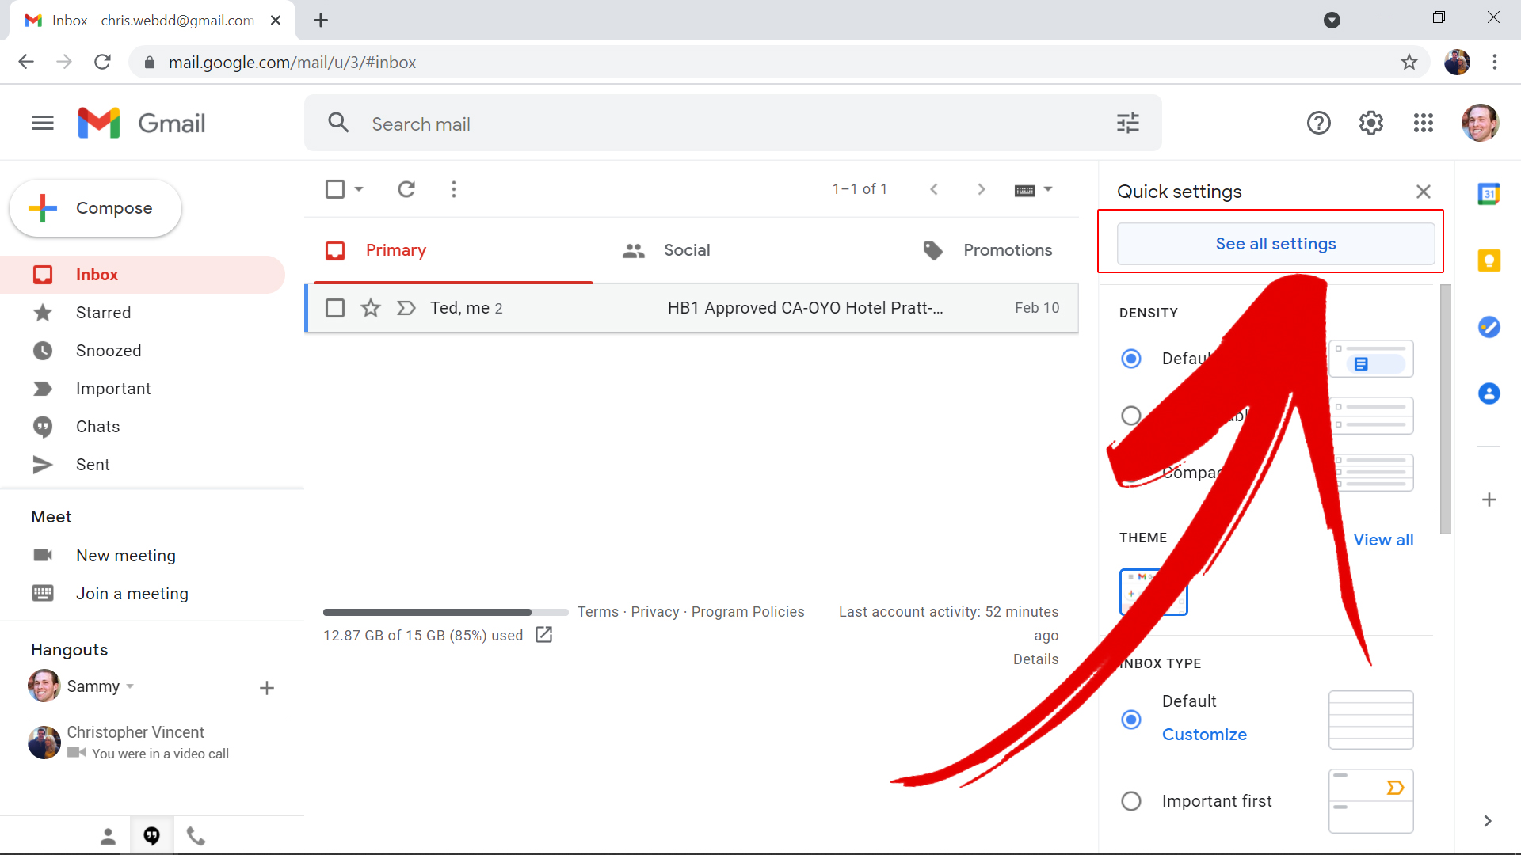Open the Google apps grid
Screen dimensions: 1521x855
pos(1423,123)
